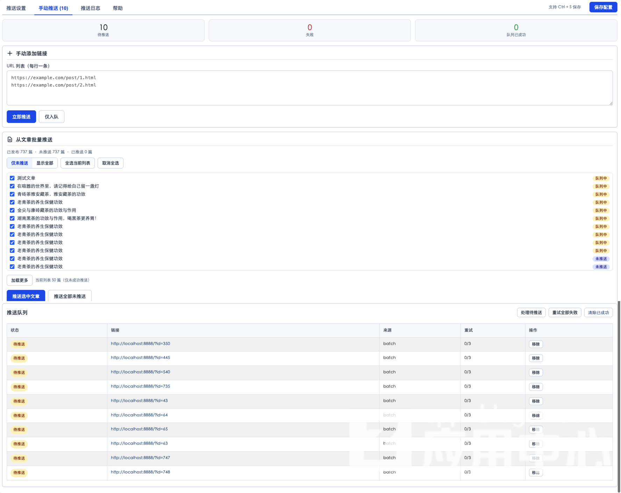Click the 待推送 count card
The image size is (621, 493).
tap(103, 30)
